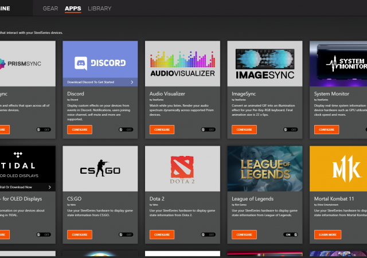Open the System Monitor app image
Screen dimensions: 367x258
point(338,63)
